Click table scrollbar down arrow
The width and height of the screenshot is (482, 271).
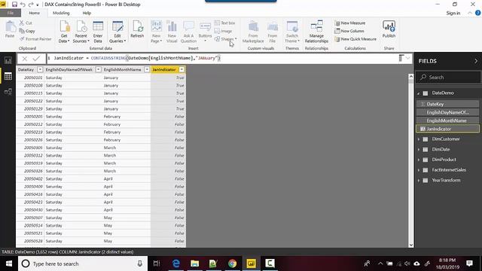point(410,245)
